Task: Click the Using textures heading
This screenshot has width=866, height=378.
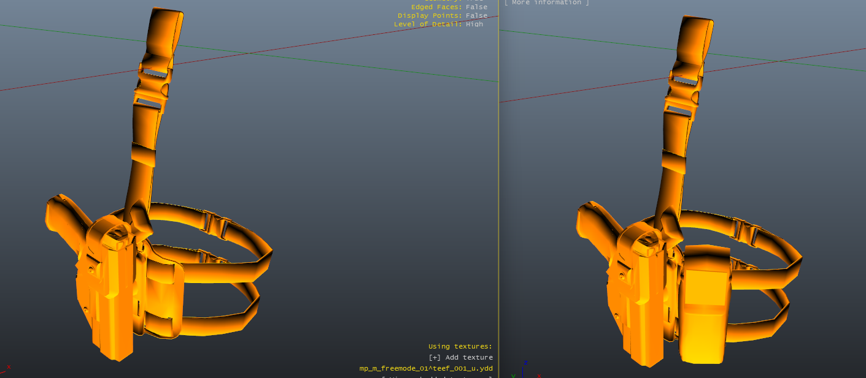Action: tap(460, 347)
